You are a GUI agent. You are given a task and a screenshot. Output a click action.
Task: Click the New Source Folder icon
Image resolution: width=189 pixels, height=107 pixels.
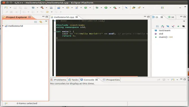pos(68,8)
